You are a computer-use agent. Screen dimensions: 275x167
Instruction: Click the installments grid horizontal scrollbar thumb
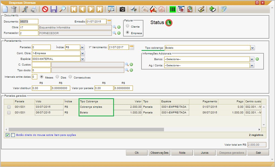tap(86, 130)
